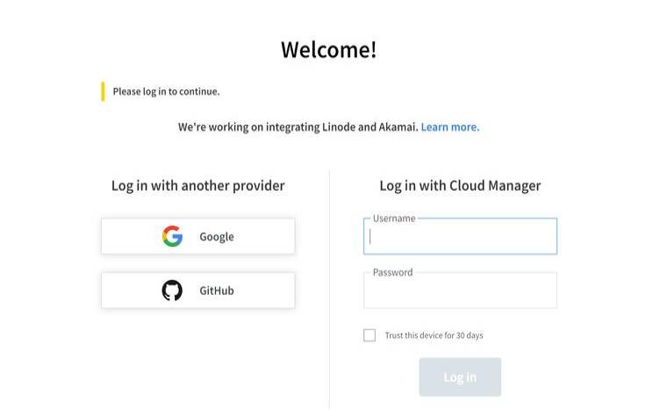Image resolution: width=667 pixels, height=417 pixels.
Task: Sign in using the Google provider button
Action: tap(216, 236)
